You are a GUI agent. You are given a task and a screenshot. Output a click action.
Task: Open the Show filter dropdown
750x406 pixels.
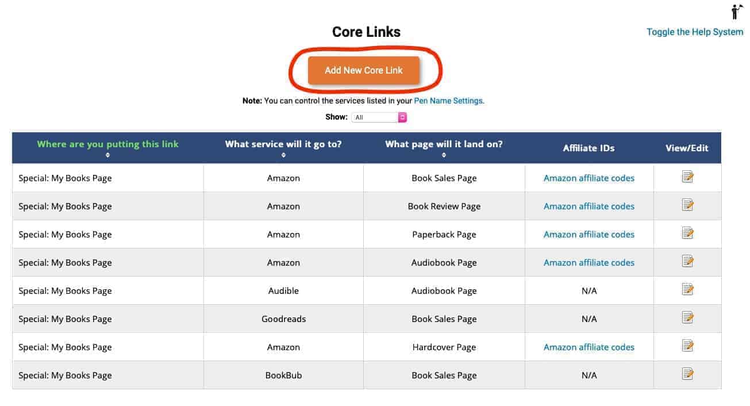(x=379, y=117)
